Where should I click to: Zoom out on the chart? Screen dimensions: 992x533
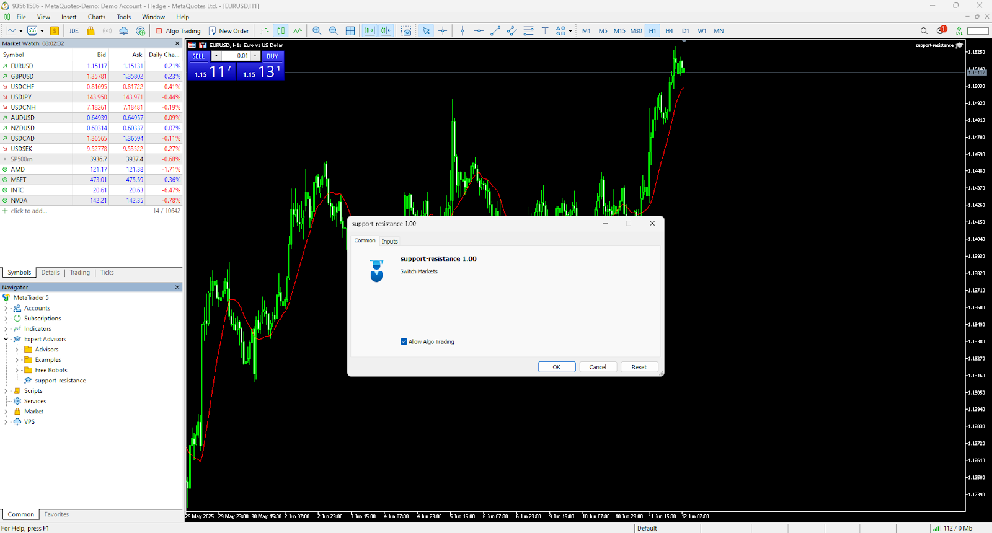coord(334,31)
